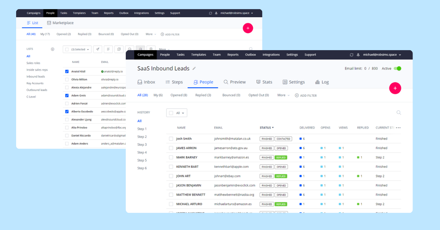The image size is (440, 230).
Task: Filter by Replied (3) in campaign
Action: [x=203, y=95]
